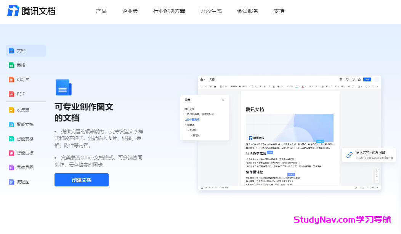
Task: Click the blue 分享 button in preview header
Action: pyautogui.click(x=367, y=80)
